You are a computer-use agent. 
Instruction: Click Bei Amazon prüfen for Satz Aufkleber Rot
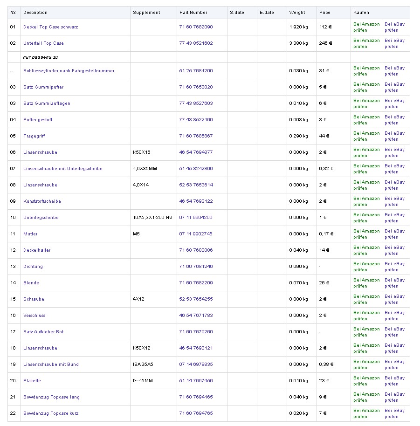[366, 332]
